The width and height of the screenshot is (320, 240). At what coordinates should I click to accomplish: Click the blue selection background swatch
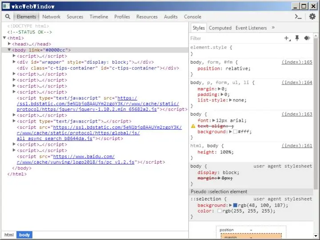pos(235,205)
